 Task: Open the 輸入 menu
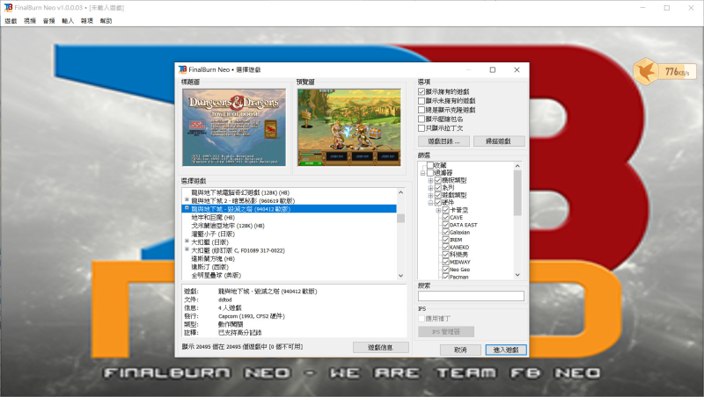pos(68,20)
